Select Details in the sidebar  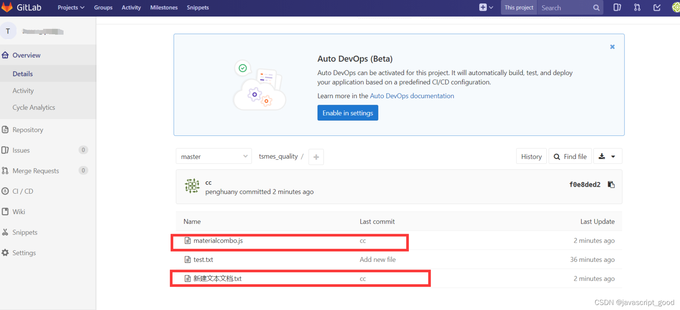click(23, 74)
